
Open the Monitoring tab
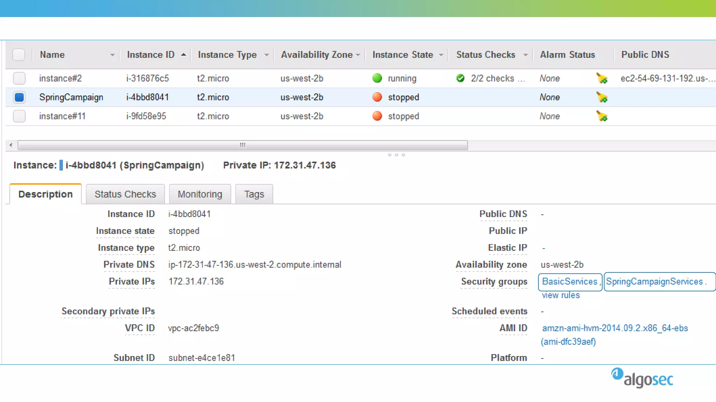click(200, 194)
